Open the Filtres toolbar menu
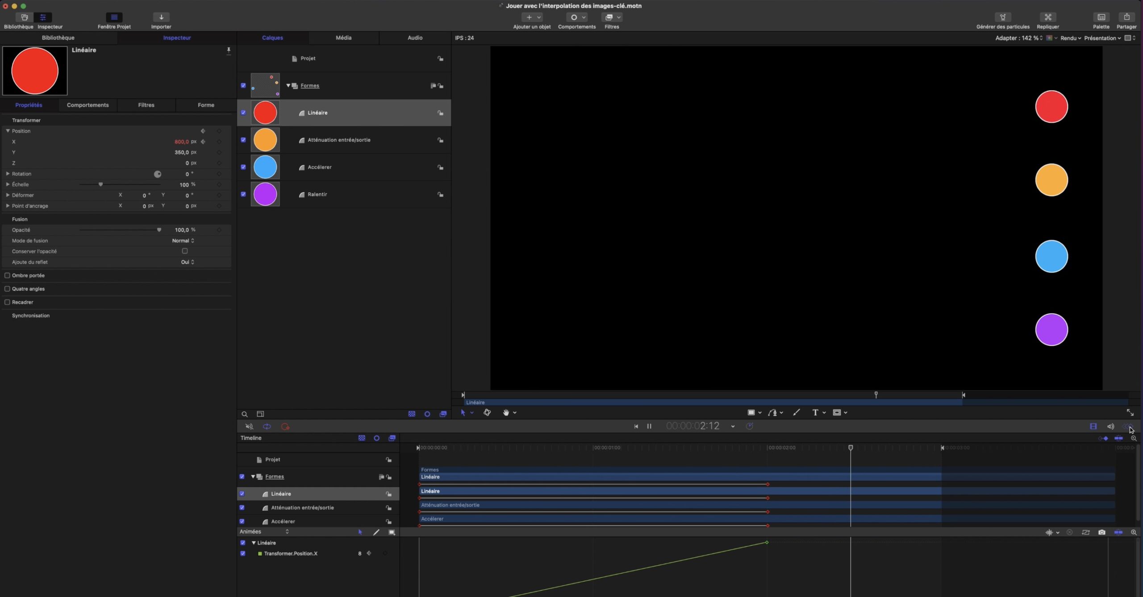The height and width of the screenshot is (597, 1143). pyautogui.click(x=612, y=17)
